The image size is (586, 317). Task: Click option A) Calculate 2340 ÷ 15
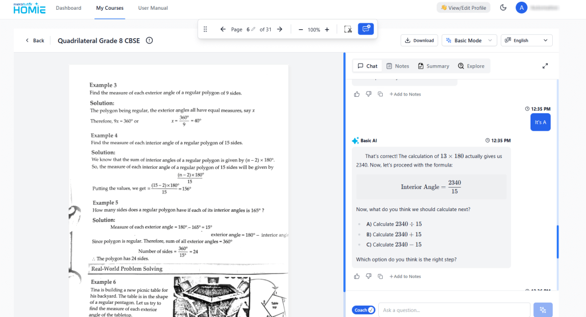[x=394, y=224]
